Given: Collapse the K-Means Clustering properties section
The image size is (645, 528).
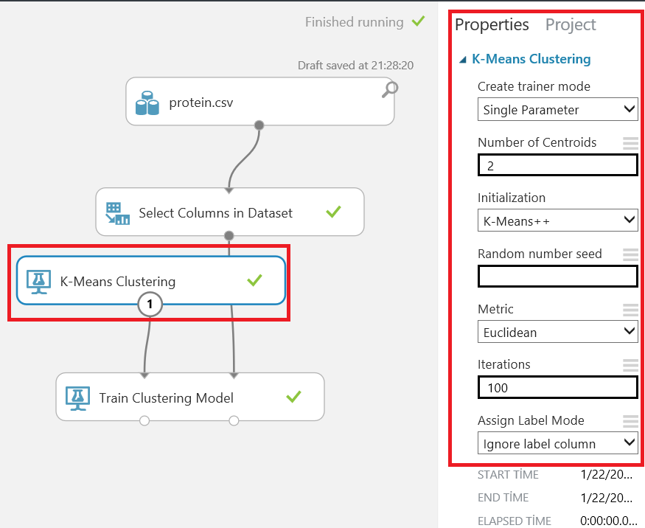Looking at the screenshot, I should point(463,60).
